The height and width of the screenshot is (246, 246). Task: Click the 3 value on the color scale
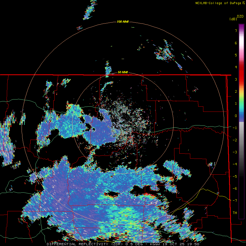coord(236,79)
